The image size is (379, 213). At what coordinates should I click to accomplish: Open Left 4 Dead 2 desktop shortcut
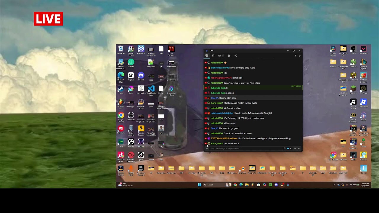pyautogui.click(x=353, y=76)
